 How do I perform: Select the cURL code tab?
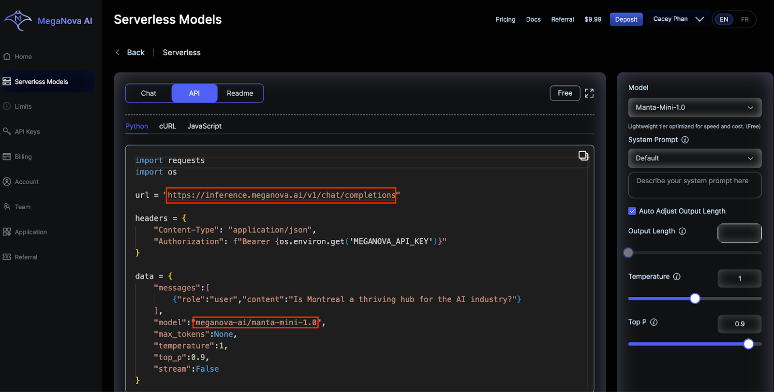click(x=167, y=126)
